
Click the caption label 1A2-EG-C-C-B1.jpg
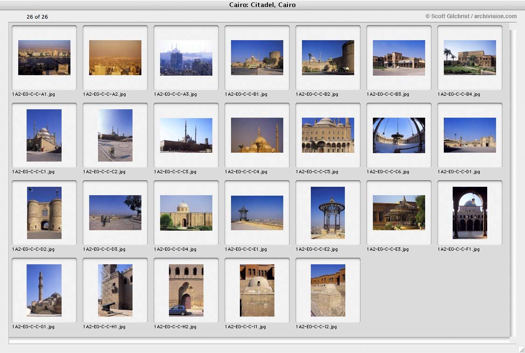(246, 94)
